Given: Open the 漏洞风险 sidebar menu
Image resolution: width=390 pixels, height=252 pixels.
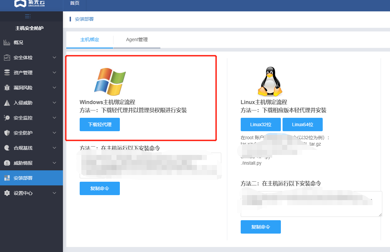Looking at the screenshot, I should coord(31,88).
